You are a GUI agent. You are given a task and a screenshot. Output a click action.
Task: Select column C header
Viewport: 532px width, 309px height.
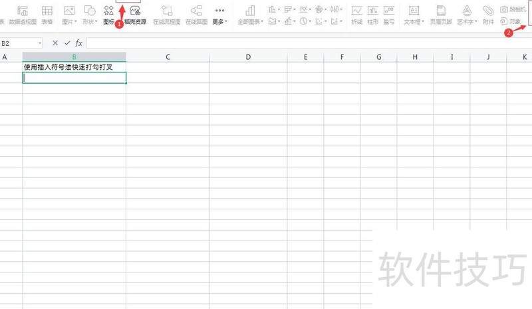pyautogui.click(x=168, y=57)
